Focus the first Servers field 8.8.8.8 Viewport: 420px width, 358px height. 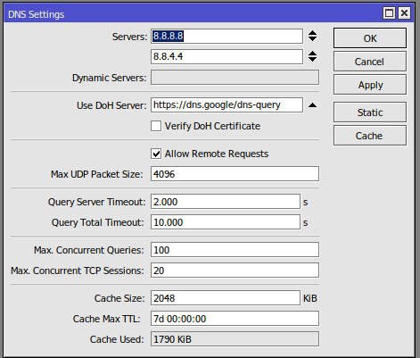tap(226, 37)
